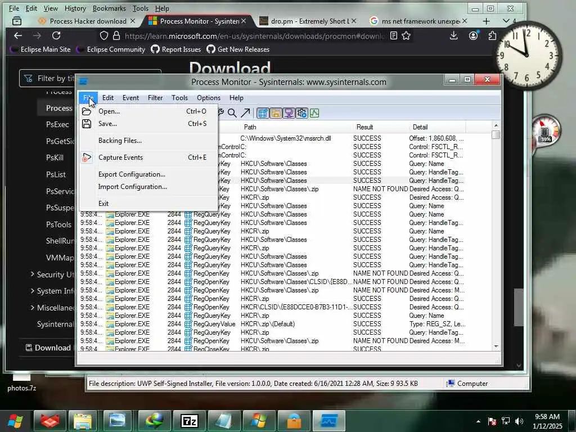Close the Process Hacker download tab
The image size is (576, 432).
pyautogui.click(x=133, y=21)
